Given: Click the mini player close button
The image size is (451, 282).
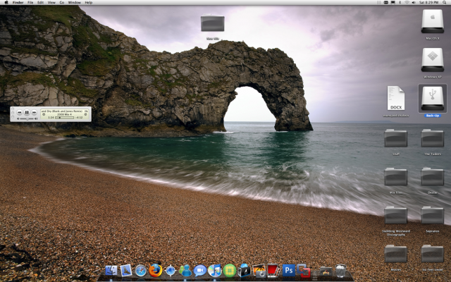Looking at the screenshot, I should click(13, 109).
